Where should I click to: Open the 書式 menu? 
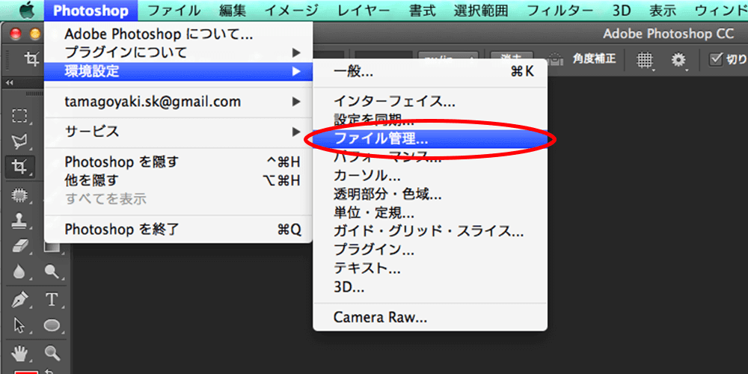422,10
